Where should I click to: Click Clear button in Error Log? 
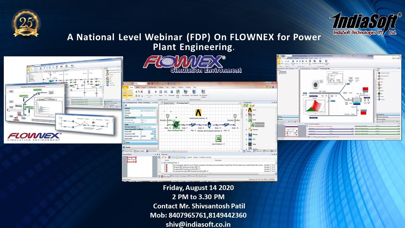(x=165, y=157)
